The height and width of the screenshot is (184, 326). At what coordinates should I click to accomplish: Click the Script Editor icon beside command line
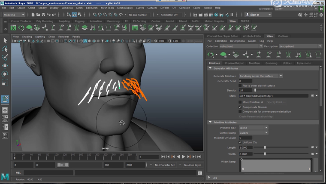coord(200,172)
